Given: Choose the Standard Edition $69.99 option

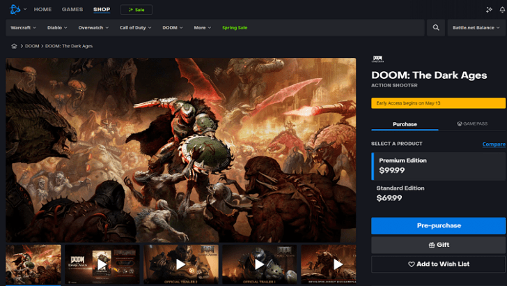Looking at the screenshot, I should [439, 193].
